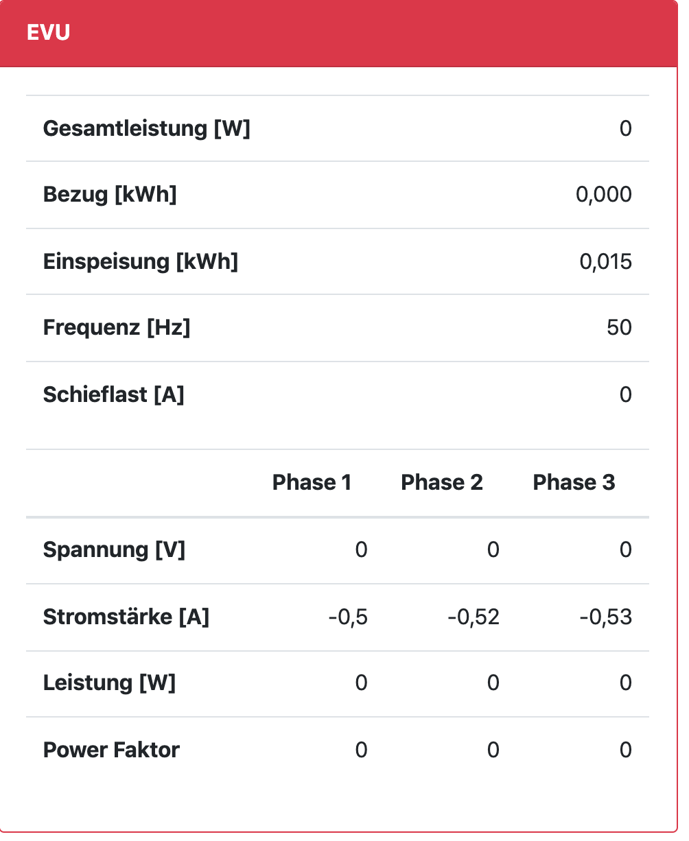The width and height of the screenshot is (689, 841).
Task: Click the Phase 1 column header
Action: (312, 482)
